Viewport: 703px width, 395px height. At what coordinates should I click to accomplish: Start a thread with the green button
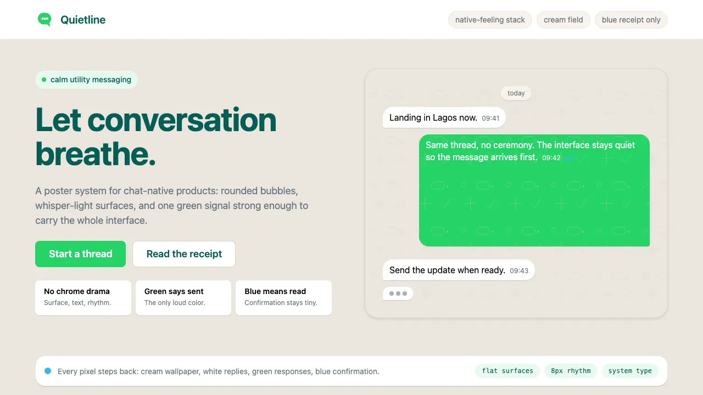click(81, 254)
